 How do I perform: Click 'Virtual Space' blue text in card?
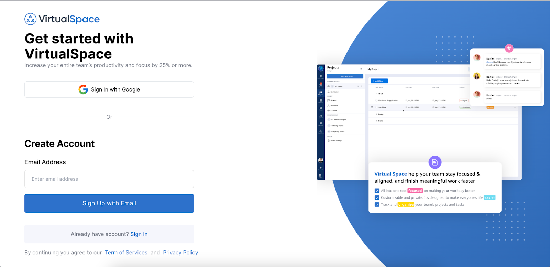[x=390, y=174]
